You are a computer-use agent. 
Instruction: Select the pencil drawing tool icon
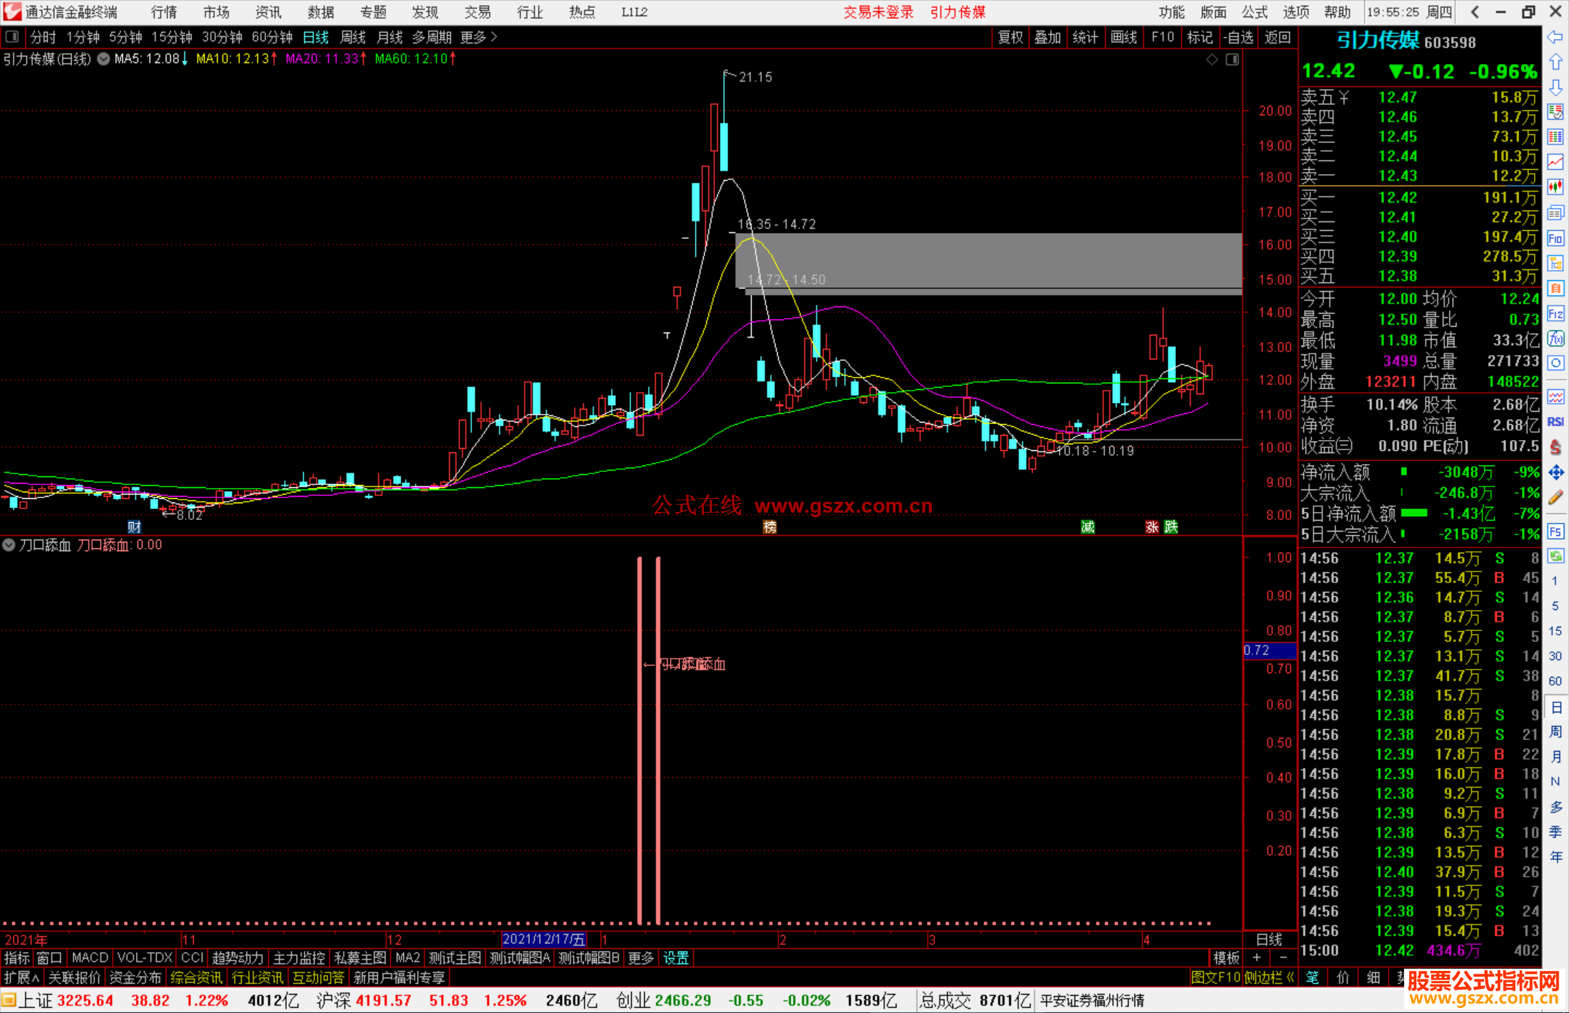1555,497
